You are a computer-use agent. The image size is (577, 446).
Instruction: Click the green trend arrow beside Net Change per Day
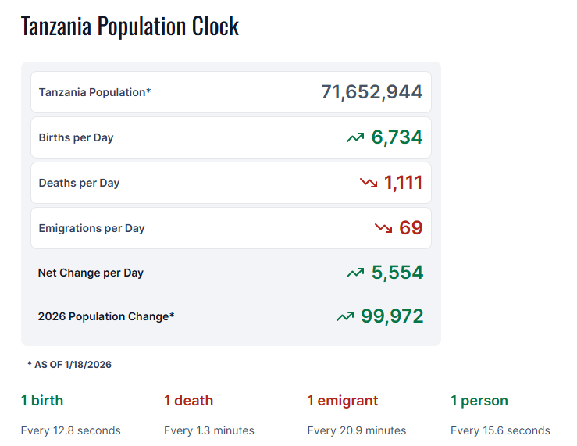(x=355, y=273)
